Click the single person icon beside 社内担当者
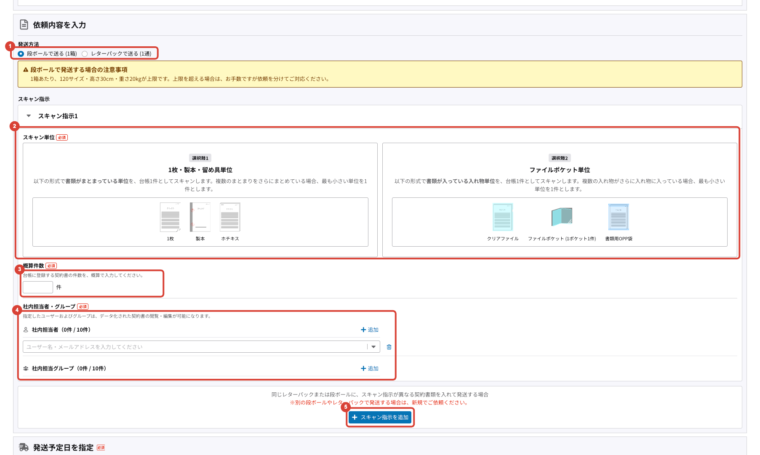760x455 pixels. (x=26, y=330)
